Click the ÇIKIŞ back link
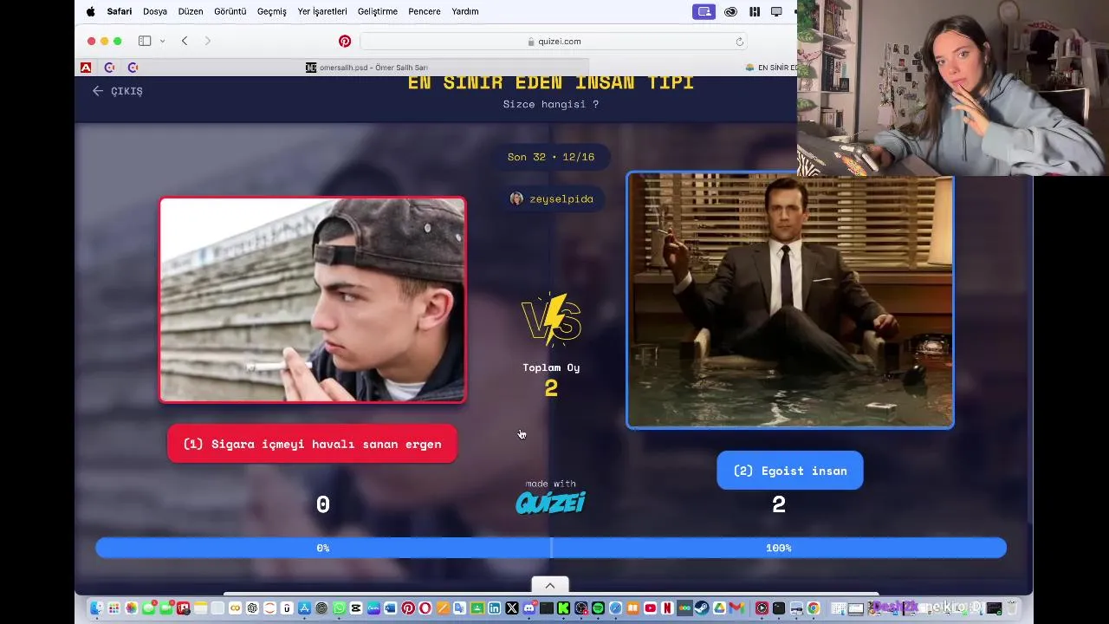 [118, 91]
